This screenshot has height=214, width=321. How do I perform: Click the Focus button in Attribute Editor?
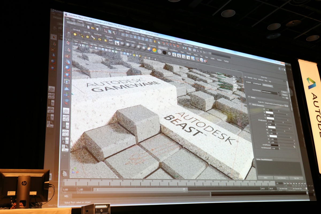284,92
